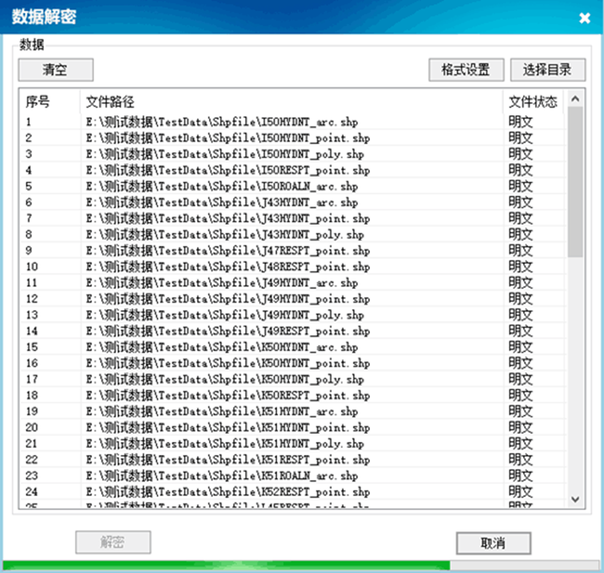This screenshot has width=604, height=573.
Task: Select the I50RESPT_point.shp file row
Action: 228,170
